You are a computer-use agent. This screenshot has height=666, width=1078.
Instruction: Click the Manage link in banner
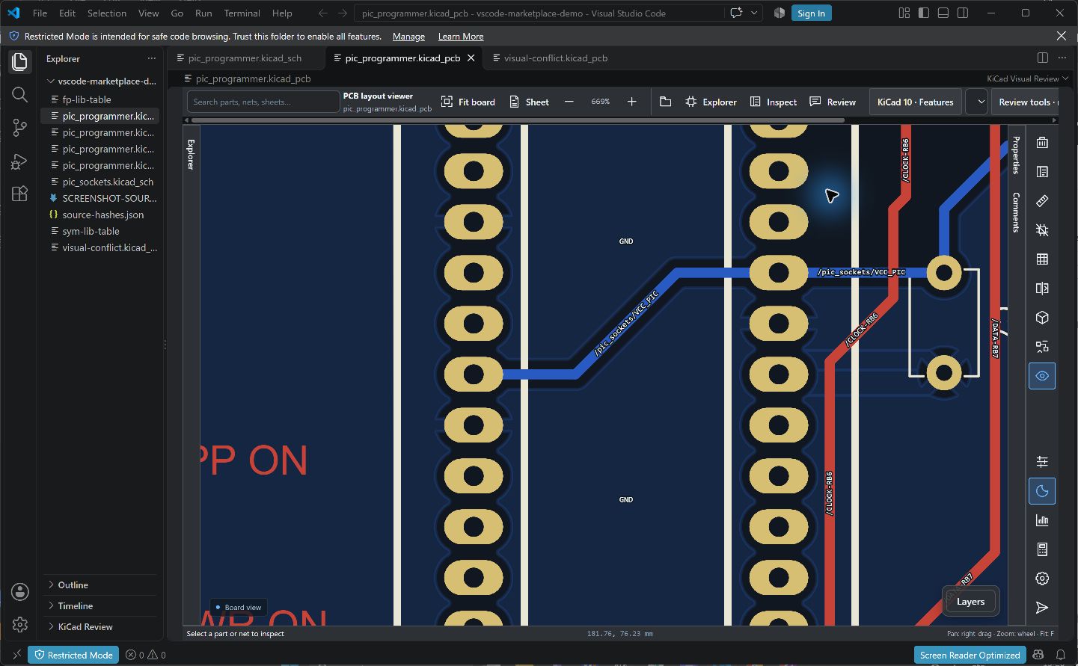pos(408,37)
